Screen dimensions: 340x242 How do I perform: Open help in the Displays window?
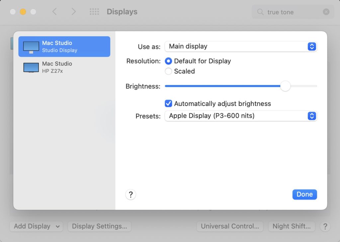pyautogui.click(x=325, y=226)
